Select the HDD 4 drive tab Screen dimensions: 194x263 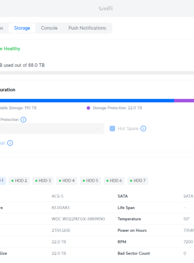67,180
